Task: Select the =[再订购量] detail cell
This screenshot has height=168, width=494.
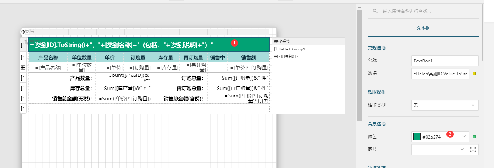Action: (194, 67)
